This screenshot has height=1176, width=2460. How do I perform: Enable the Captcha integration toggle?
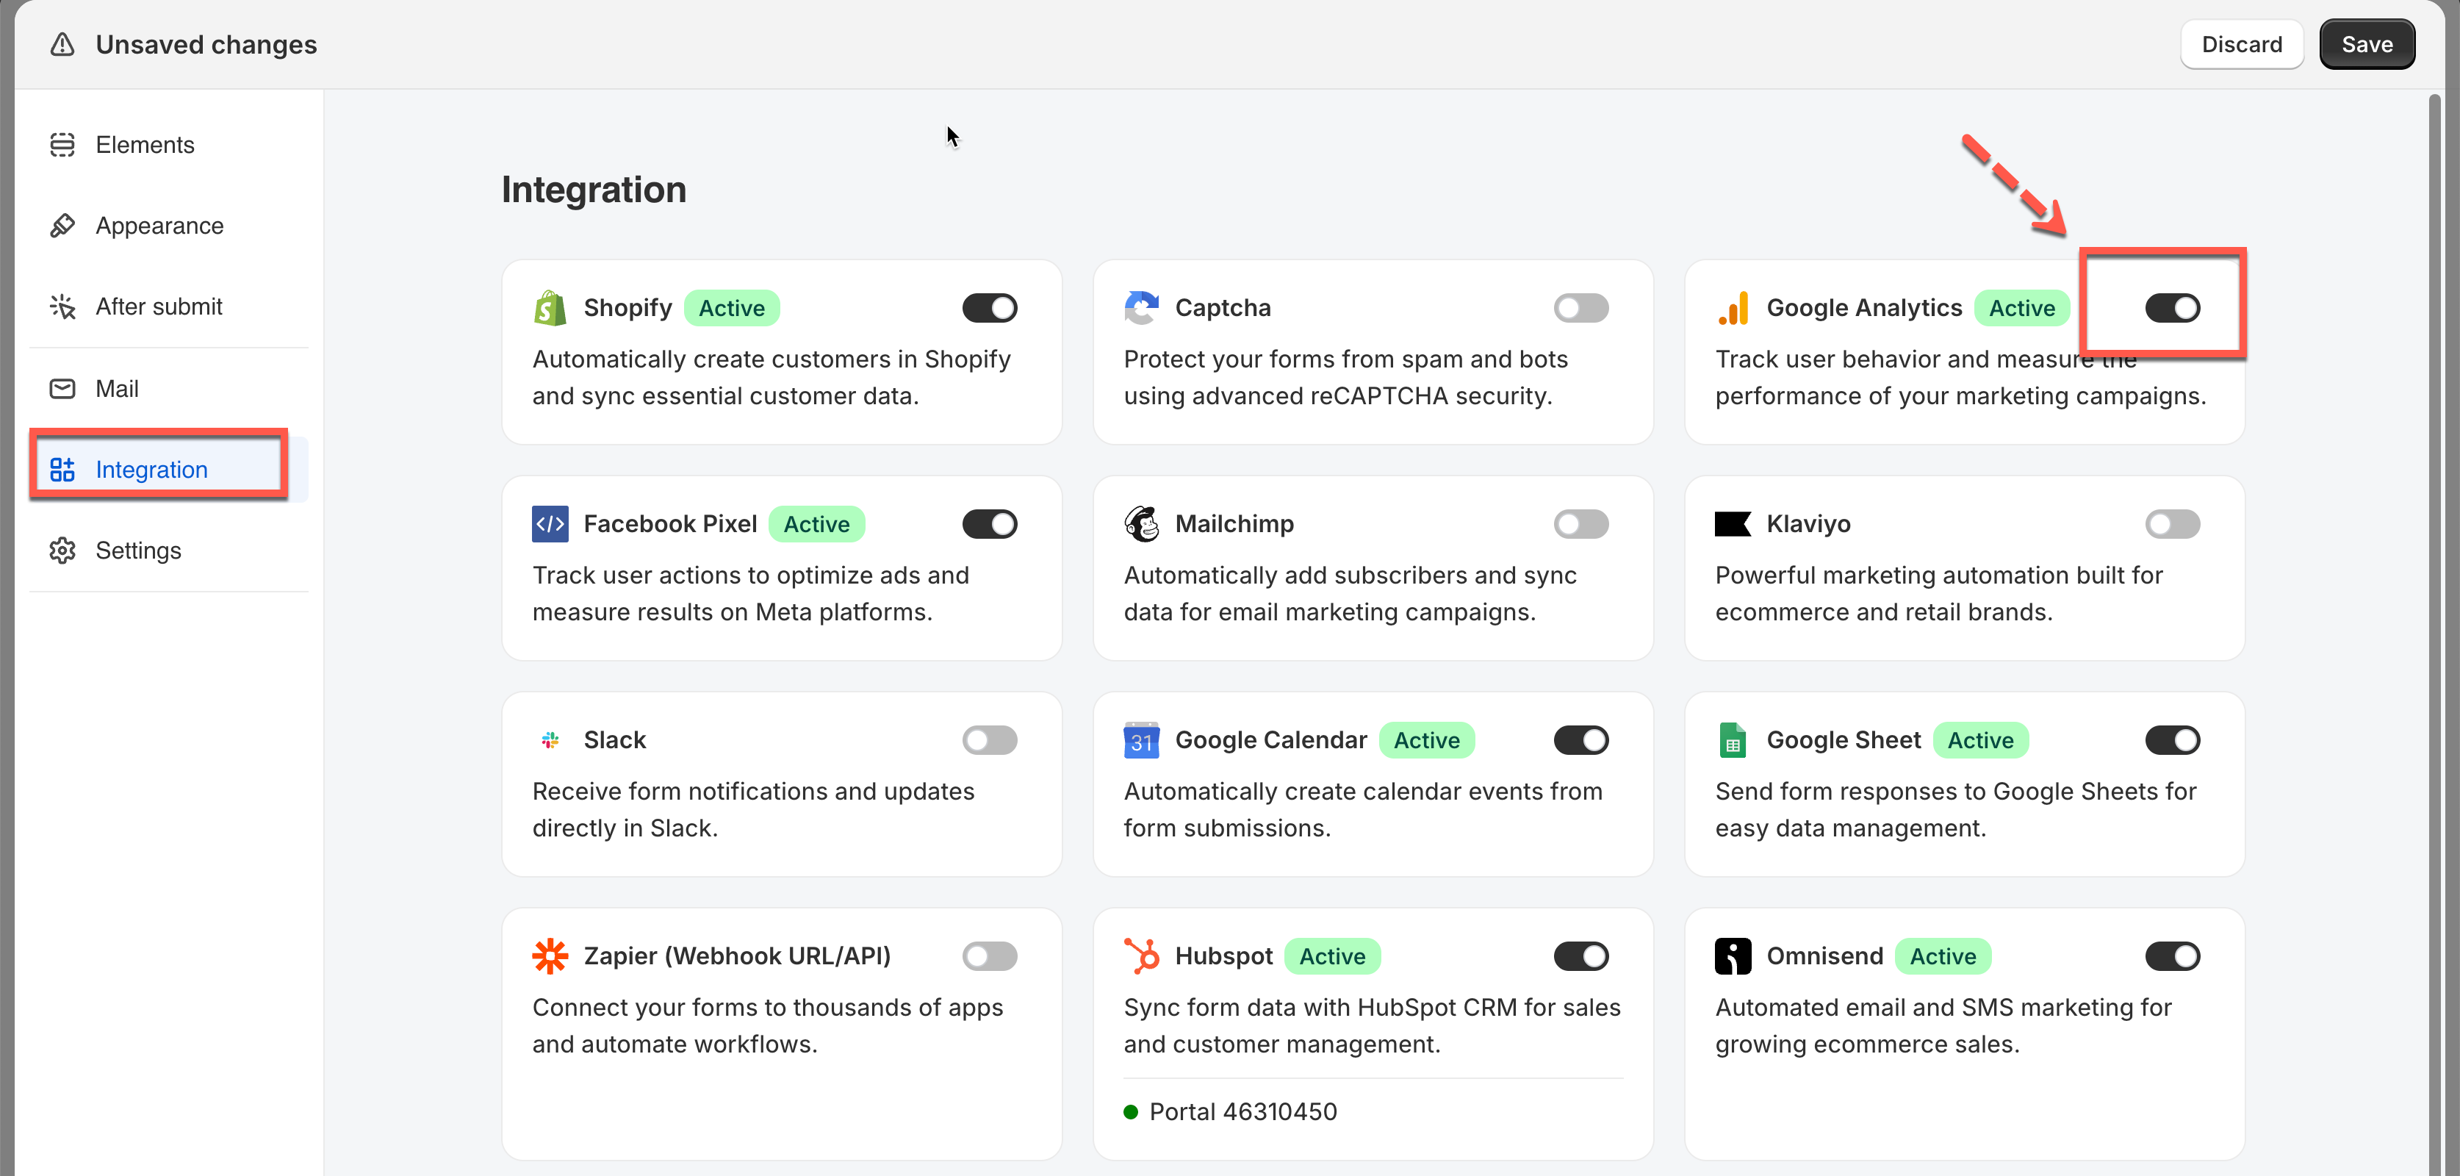(1580, 308)
